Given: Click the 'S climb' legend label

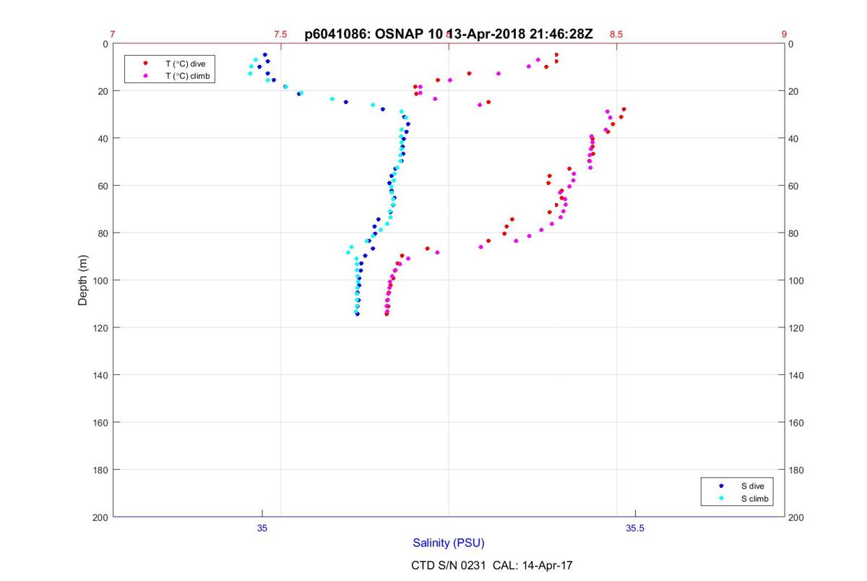Looking at the screenshot, I should [x=756, y=499].
